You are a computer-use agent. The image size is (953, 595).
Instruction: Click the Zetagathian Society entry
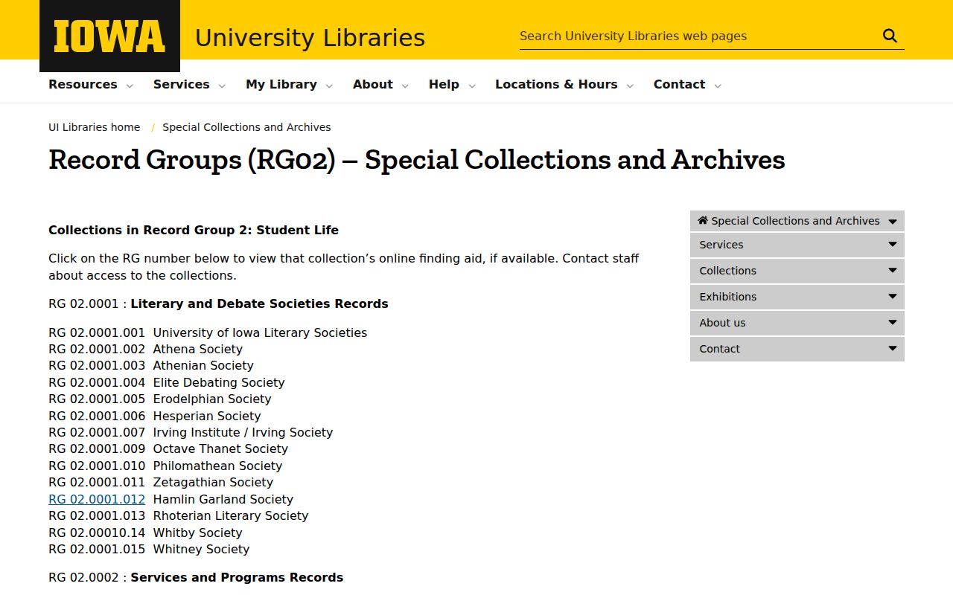point(213,482)
